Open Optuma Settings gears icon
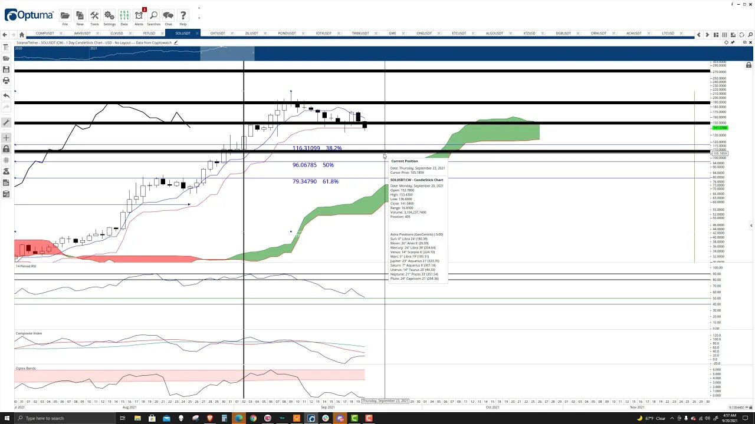Viewport: 755px width, 424px height. (109, 15)
